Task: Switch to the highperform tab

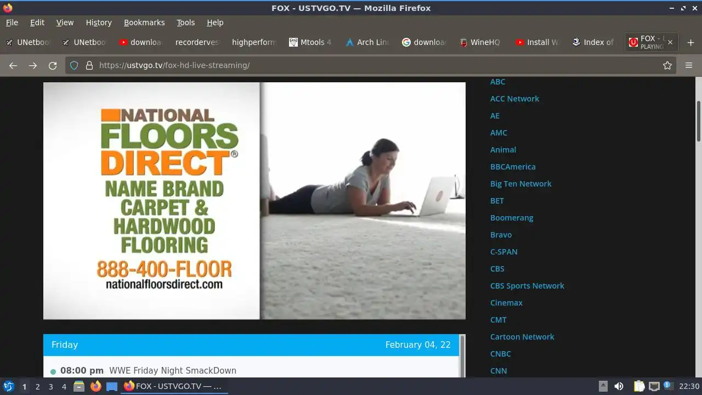Action: (254, 42)
